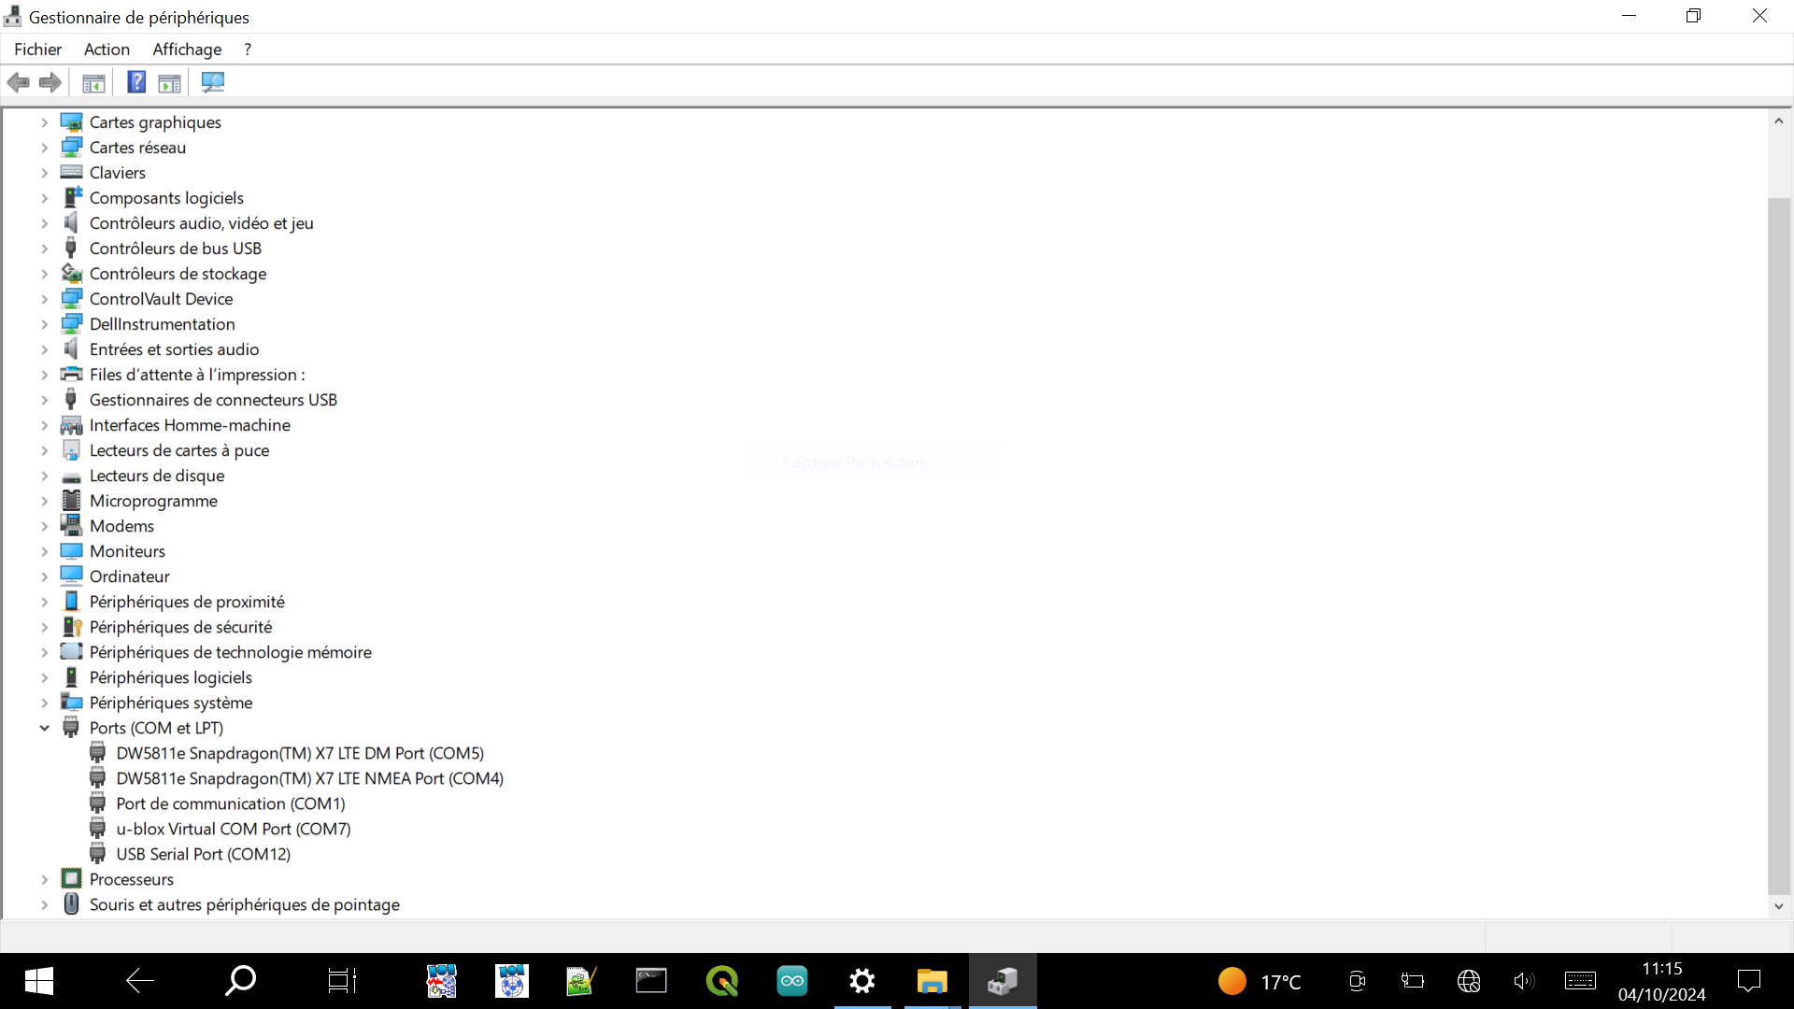Click the vertical scrollbar down arrow

(1779, 905)
